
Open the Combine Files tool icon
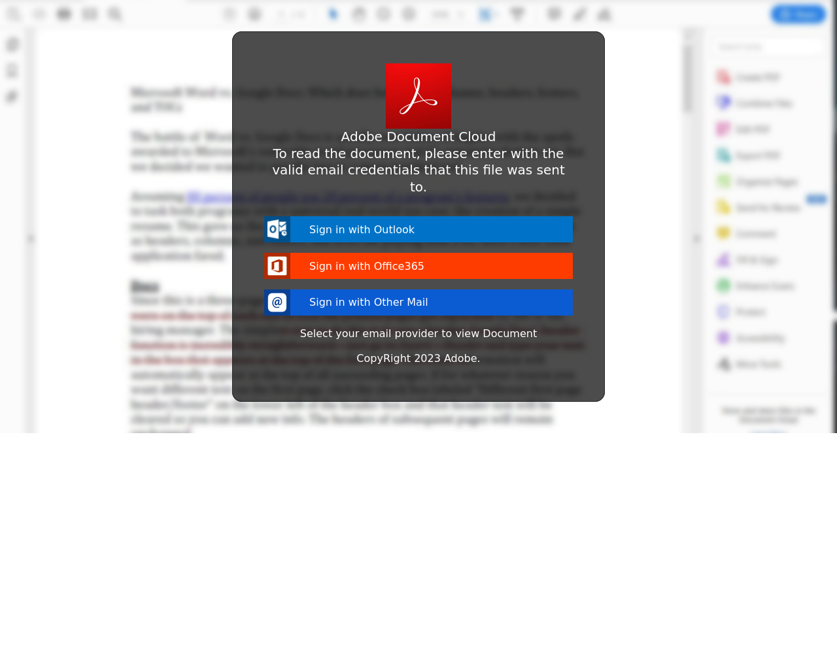point(723,103)
